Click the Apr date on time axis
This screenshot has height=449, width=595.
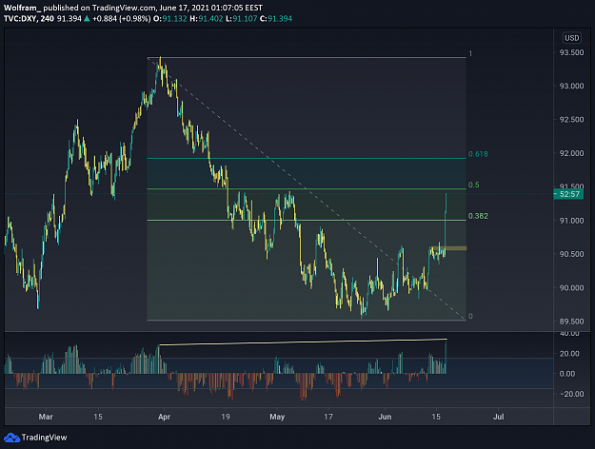coord(164,417)
